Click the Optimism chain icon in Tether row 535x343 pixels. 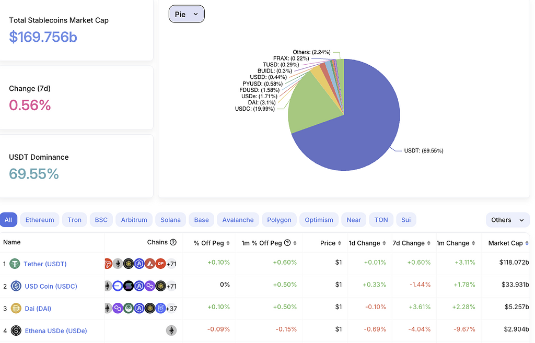tap(160, 264)
